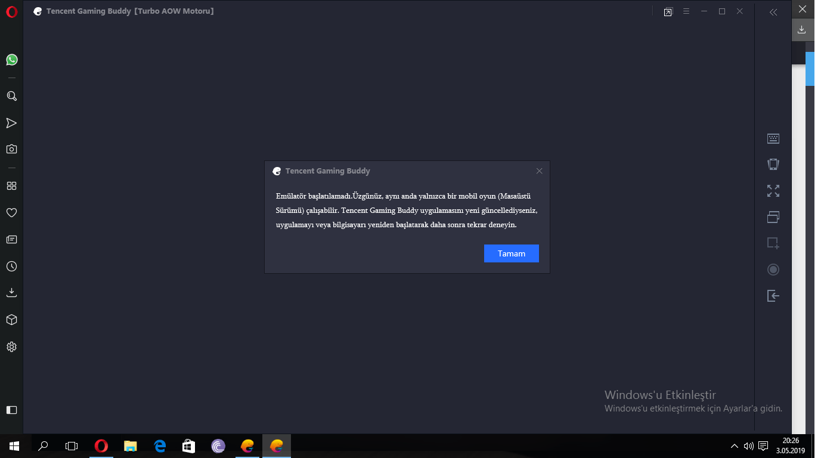Click the rotate screen icon in Gaming Buddy
The width and height of the screenshot is (824, 458).
[x=773, y=165]
